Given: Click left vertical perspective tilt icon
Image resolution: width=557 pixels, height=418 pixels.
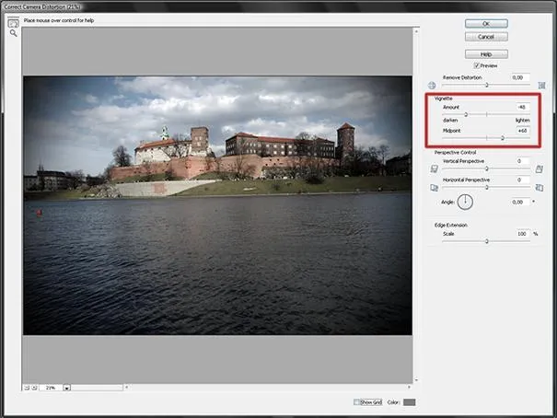Looking at the screenshot, I should pos(434,168).
